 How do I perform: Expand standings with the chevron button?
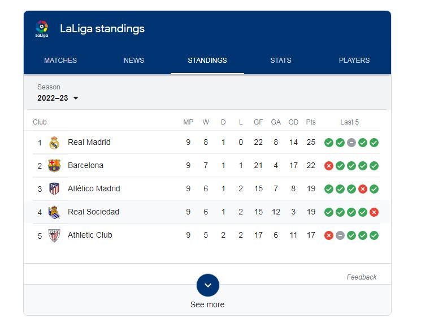click(207, 285)
